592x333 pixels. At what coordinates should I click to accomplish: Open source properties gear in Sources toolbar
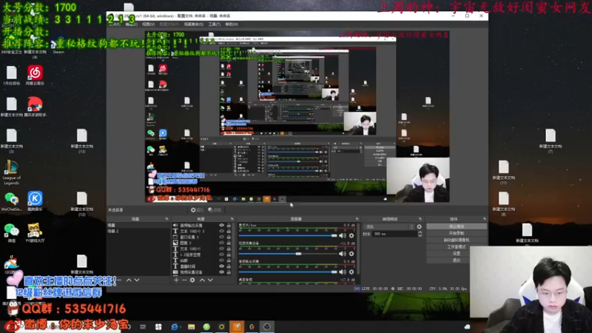[192, 280]
